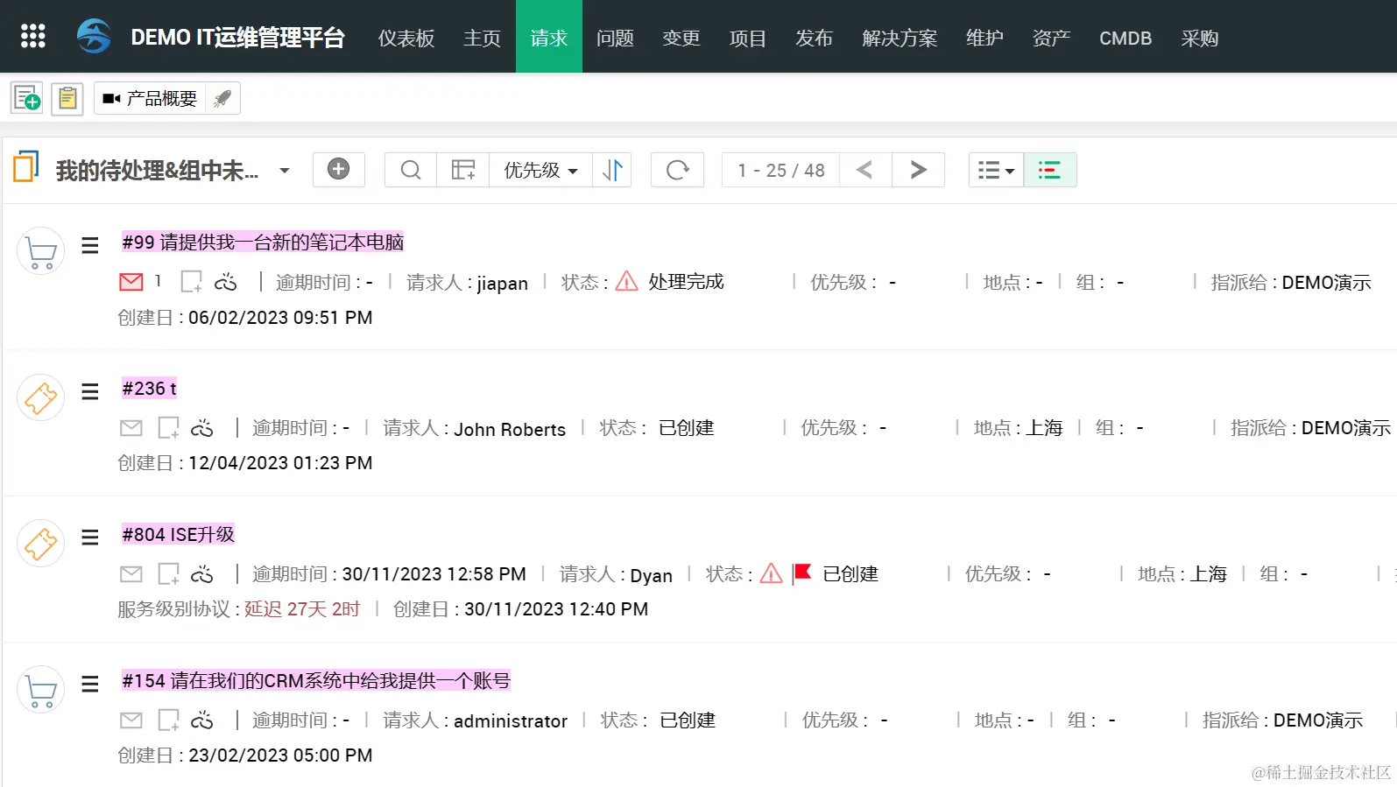1397x787 pixels.
Task: Open request #236 t
Action: 150,388
